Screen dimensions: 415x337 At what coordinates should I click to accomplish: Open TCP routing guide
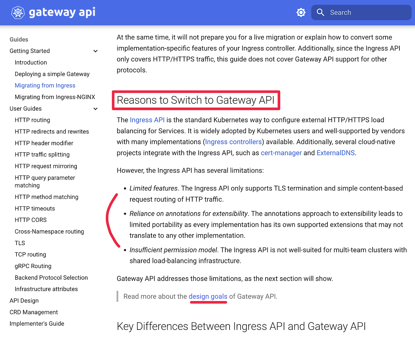click(x=30, y=255)
